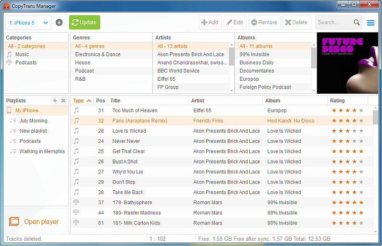This screenshot has height=246, width=382.
Task: Select the Paris (Aeroplane Remix) track title
Action: click(x=140, y=121)
